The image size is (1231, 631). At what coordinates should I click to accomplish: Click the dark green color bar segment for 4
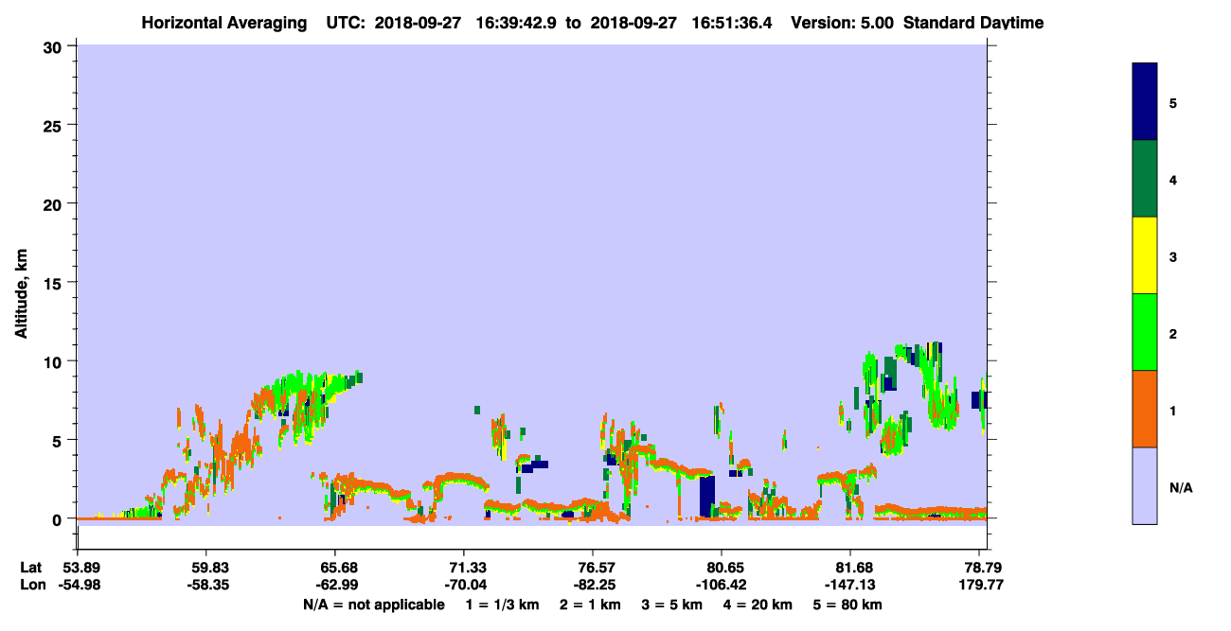pos(1145,179)
